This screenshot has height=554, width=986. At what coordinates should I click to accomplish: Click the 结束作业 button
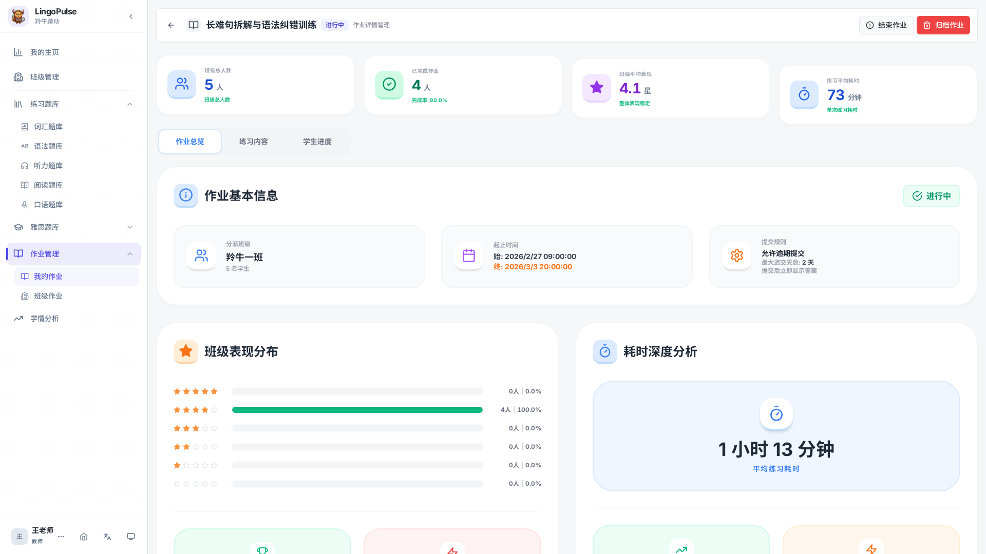(886, 25)
